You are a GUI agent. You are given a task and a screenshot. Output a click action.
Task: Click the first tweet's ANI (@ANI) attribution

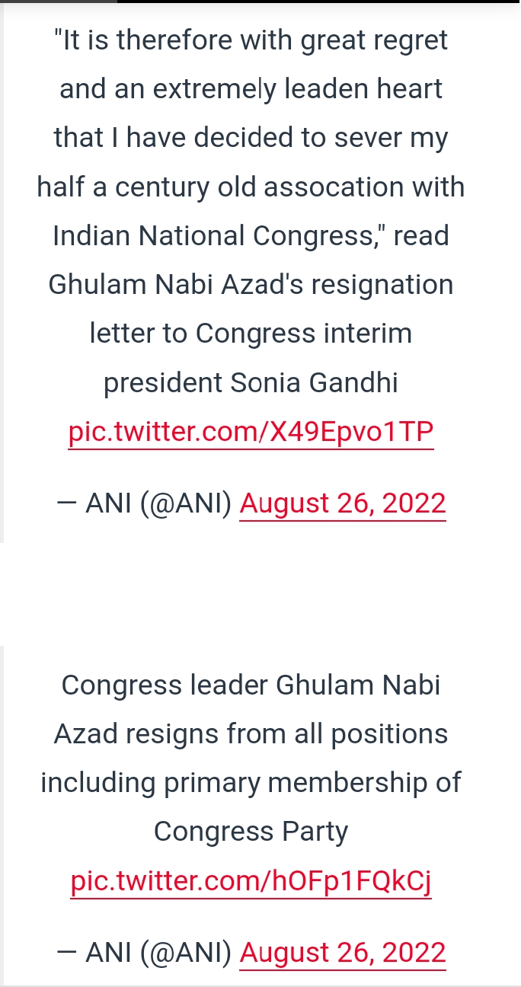pyautogui.click(x=145, y=503)
